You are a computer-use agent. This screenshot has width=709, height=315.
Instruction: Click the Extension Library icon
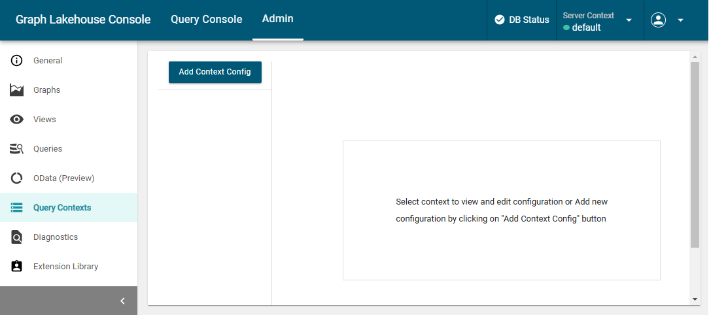click(17, 267)
